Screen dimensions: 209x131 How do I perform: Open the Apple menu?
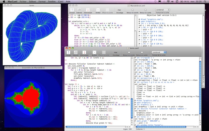(x=4, y=2)
